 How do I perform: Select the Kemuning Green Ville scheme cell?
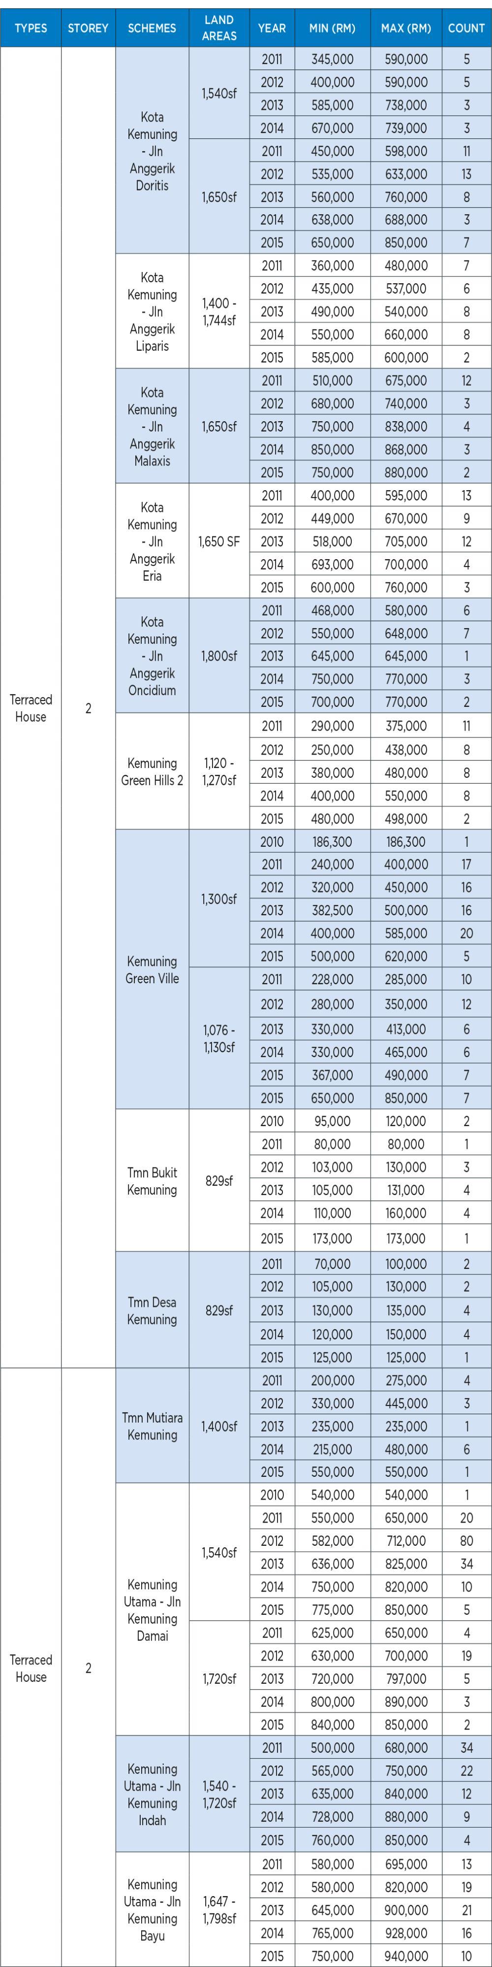click(152, 969)
